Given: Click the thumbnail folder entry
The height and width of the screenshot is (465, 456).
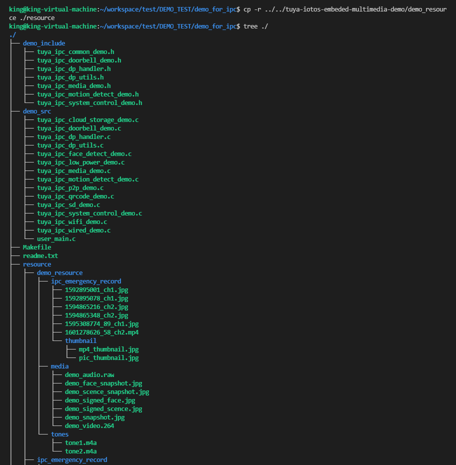Looking at the screenshot, I should click(x=80, y=340).
